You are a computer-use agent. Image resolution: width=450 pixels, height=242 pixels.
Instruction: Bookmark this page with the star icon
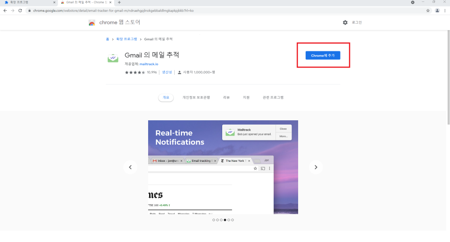pos(428,11)
